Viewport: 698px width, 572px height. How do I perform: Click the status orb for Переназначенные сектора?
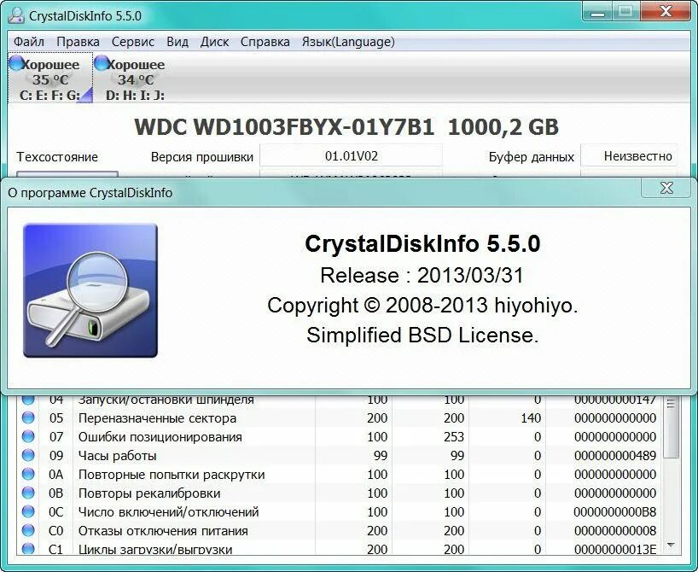pyautogui.click(x=28, y=417)
